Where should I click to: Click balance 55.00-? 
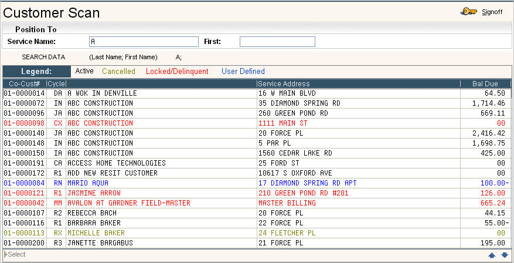(x=497, y=222)
